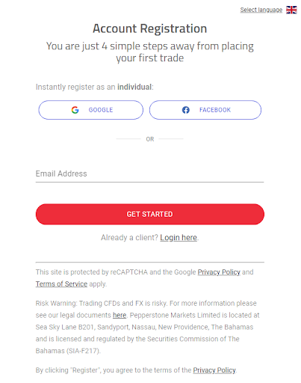The height and width of the screenshot is (383, 301).
Task: Click the OR divider label
Action: coord(150,139)
